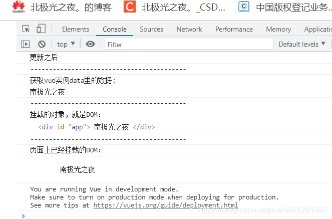Show the console sidebar panel
Viewport: 332px width, 219px height.
(x=25, y=44)
